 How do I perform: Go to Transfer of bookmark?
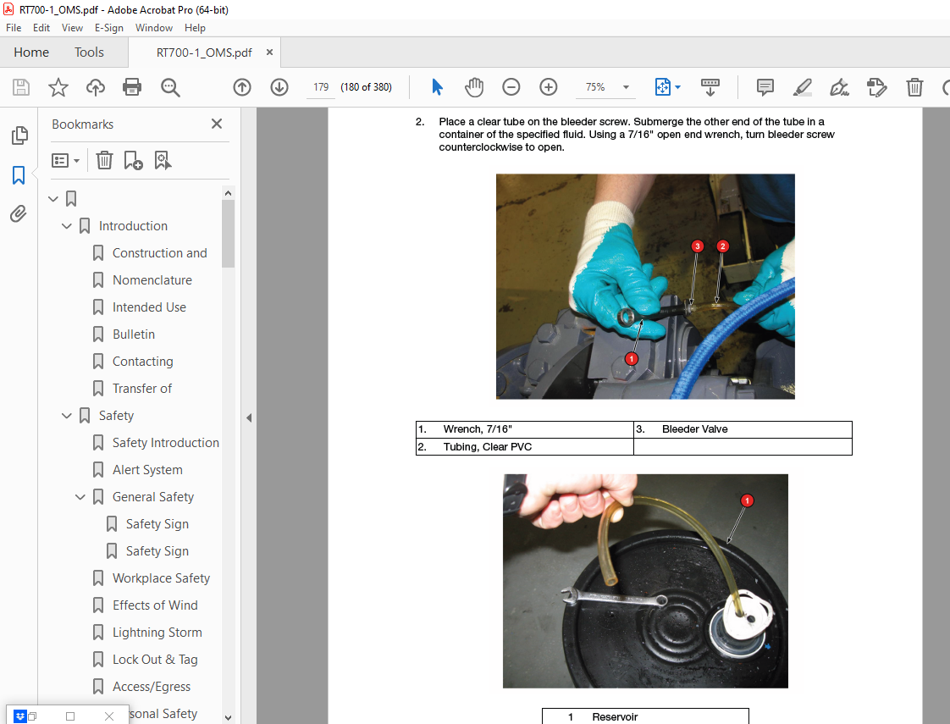coord(142,389)
